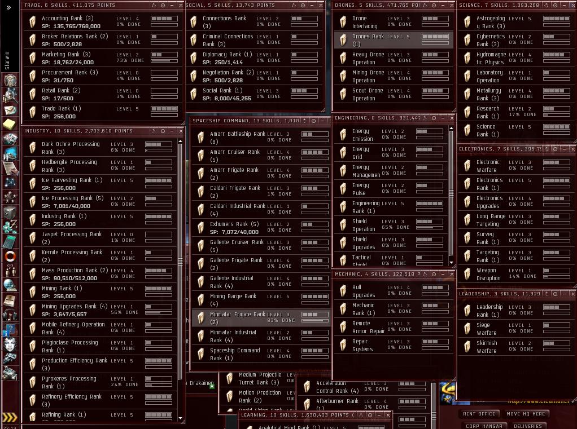Click the Mining Upgrades Rank progress bar

[159, 313]
